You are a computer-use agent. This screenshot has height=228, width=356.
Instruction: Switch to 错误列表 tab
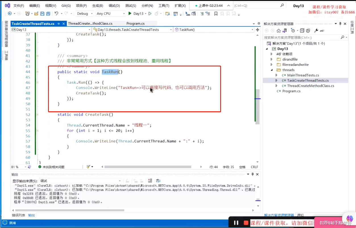tap(18, 215)
